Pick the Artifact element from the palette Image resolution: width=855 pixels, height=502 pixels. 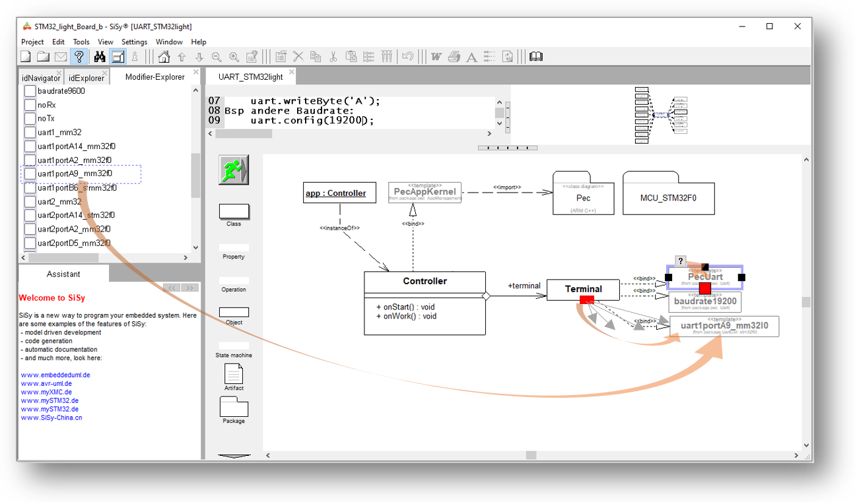tap(234, 374)
